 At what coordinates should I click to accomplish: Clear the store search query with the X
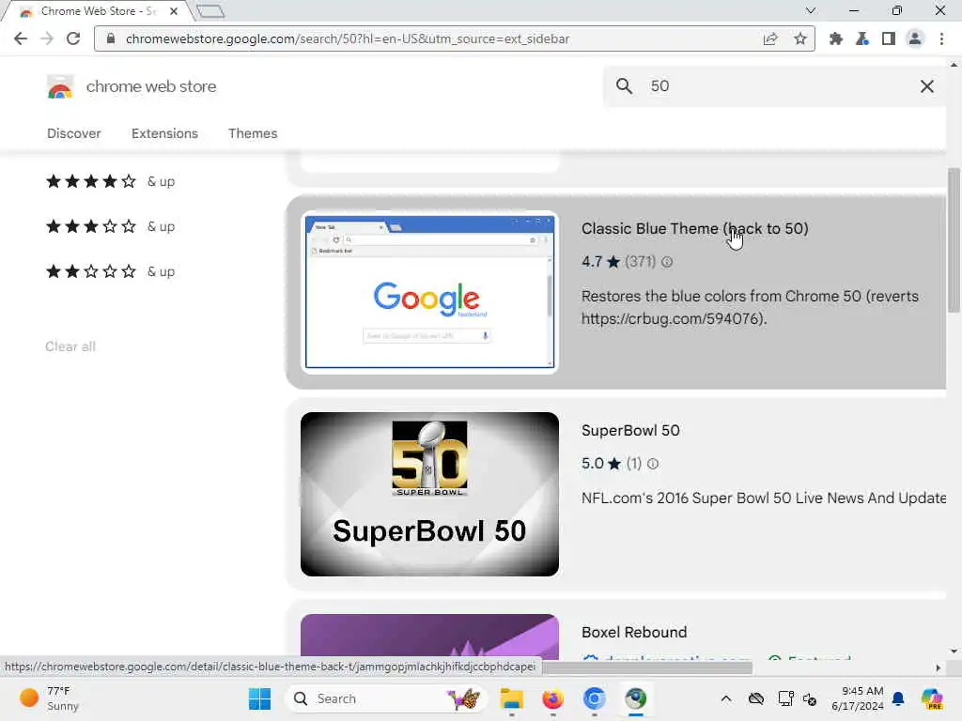pos(927,85)
